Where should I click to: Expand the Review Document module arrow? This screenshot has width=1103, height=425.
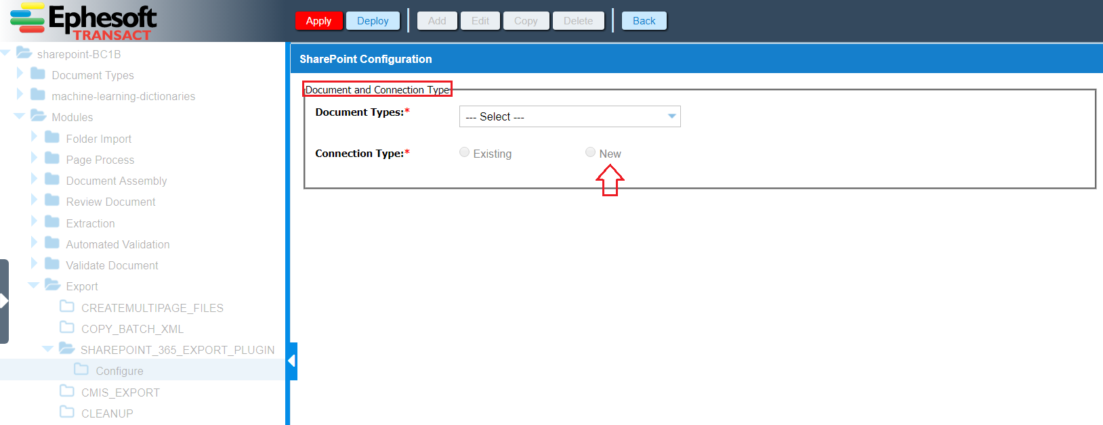click(34, 200)
